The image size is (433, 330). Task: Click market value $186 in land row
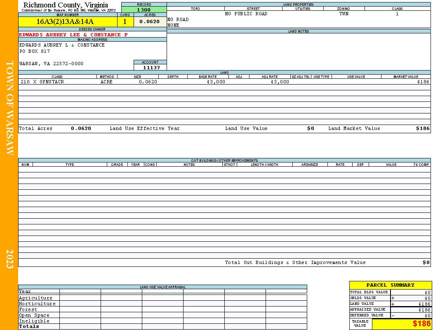[424, 82]
